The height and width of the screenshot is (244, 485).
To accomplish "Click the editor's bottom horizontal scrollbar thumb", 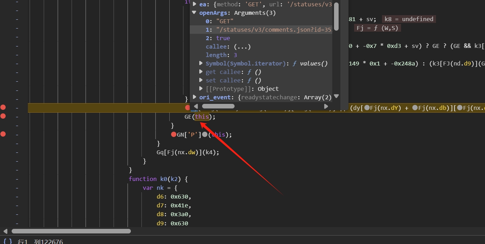I will click(x=71, y=231).
